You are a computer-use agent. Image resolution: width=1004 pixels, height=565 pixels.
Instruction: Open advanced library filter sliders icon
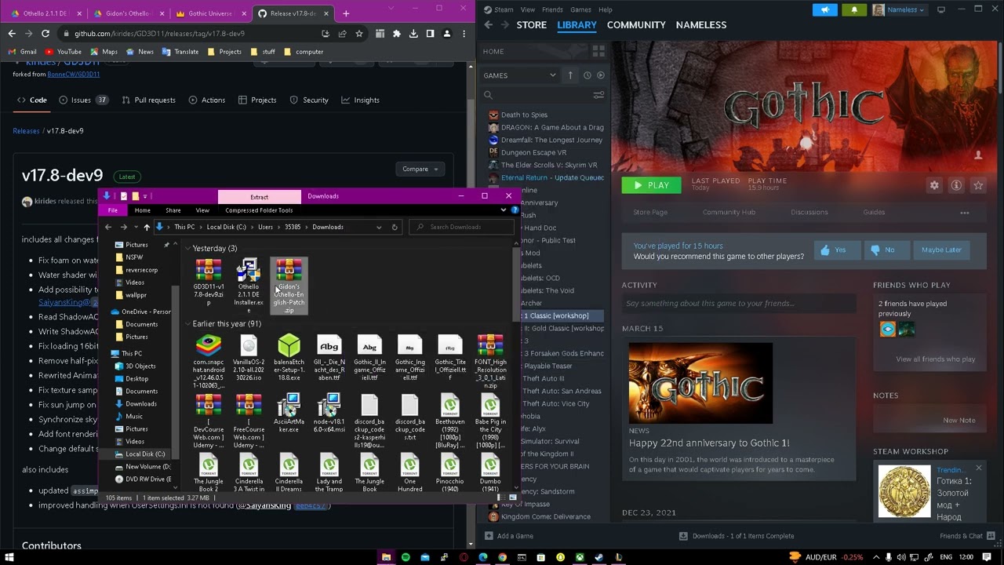[x=598, y=95]
